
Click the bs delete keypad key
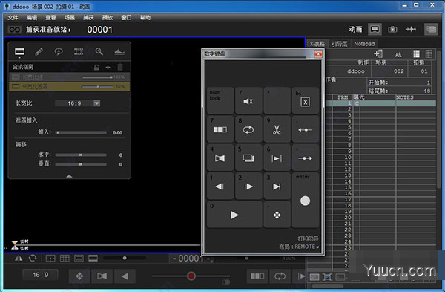(x=306, y=100)
